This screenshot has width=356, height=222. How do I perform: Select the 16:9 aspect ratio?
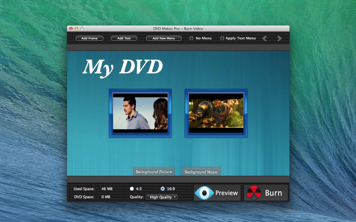click(163, 189)
